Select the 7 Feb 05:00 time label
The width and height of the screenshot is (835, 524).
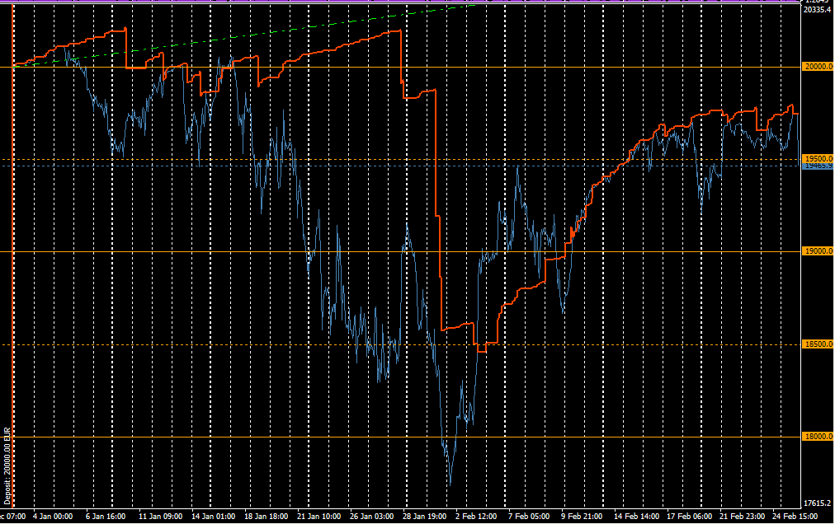pyautogui.click(x=529, y=516)
